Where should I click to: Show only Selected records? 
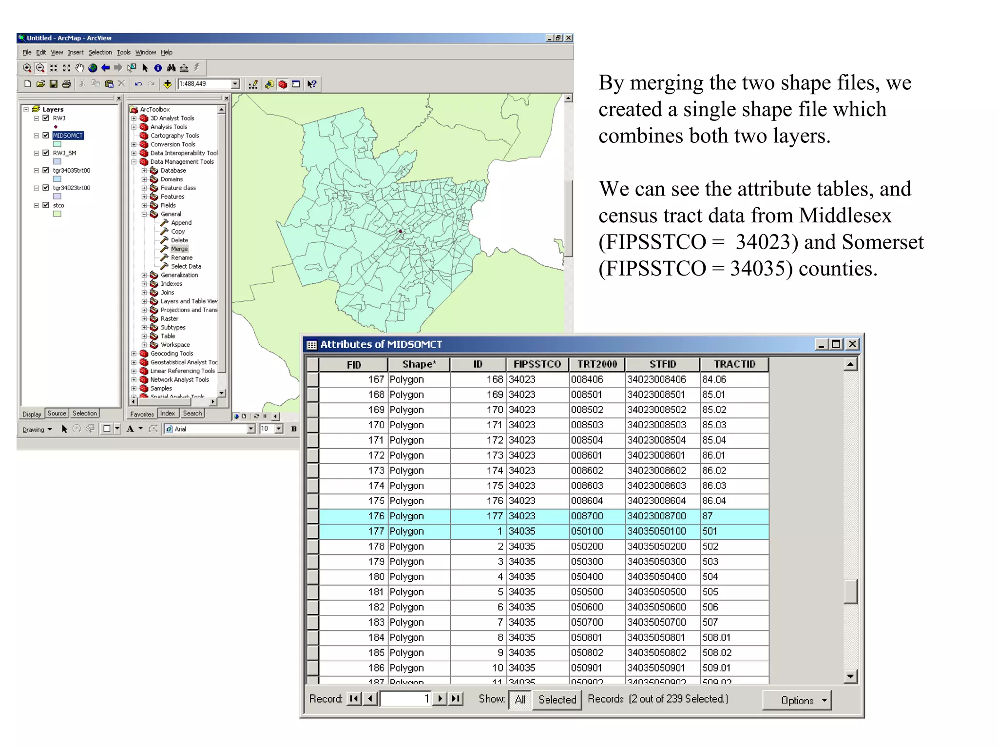click(x=557, y=700)
